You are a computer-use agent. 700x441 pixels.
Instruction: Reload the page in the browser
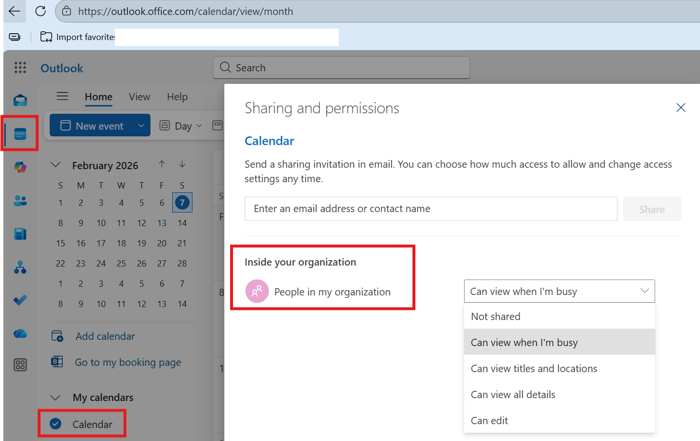click(41, 11)
